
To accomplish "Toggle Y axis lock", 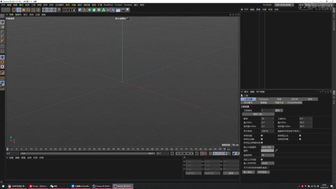I will pos(49,10).
